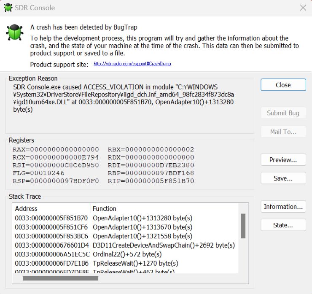
Task: Select stack row 0033:000000005F853BC6
Action: point(125,236)
